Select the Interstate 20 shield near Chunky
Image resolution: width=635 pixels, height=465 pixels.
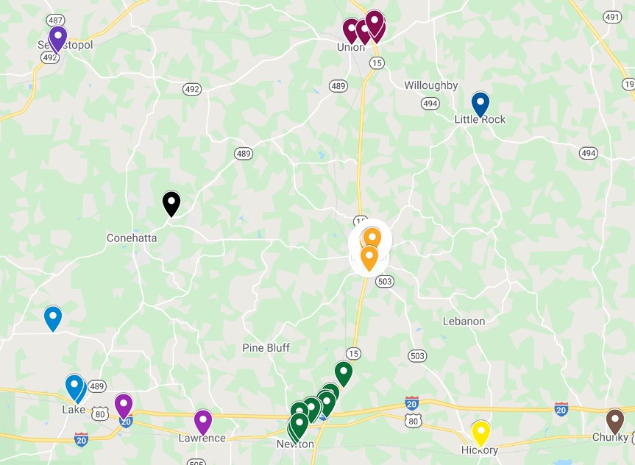pyautogui.click(x=561, y=409)
